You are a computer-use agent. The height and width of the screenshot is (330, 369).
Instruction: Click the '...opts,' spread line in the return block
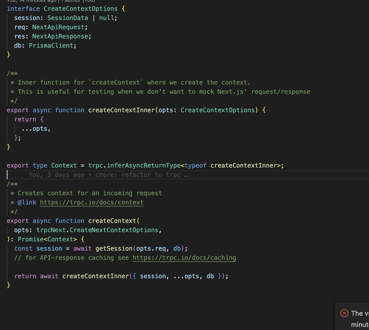point(36,129)
